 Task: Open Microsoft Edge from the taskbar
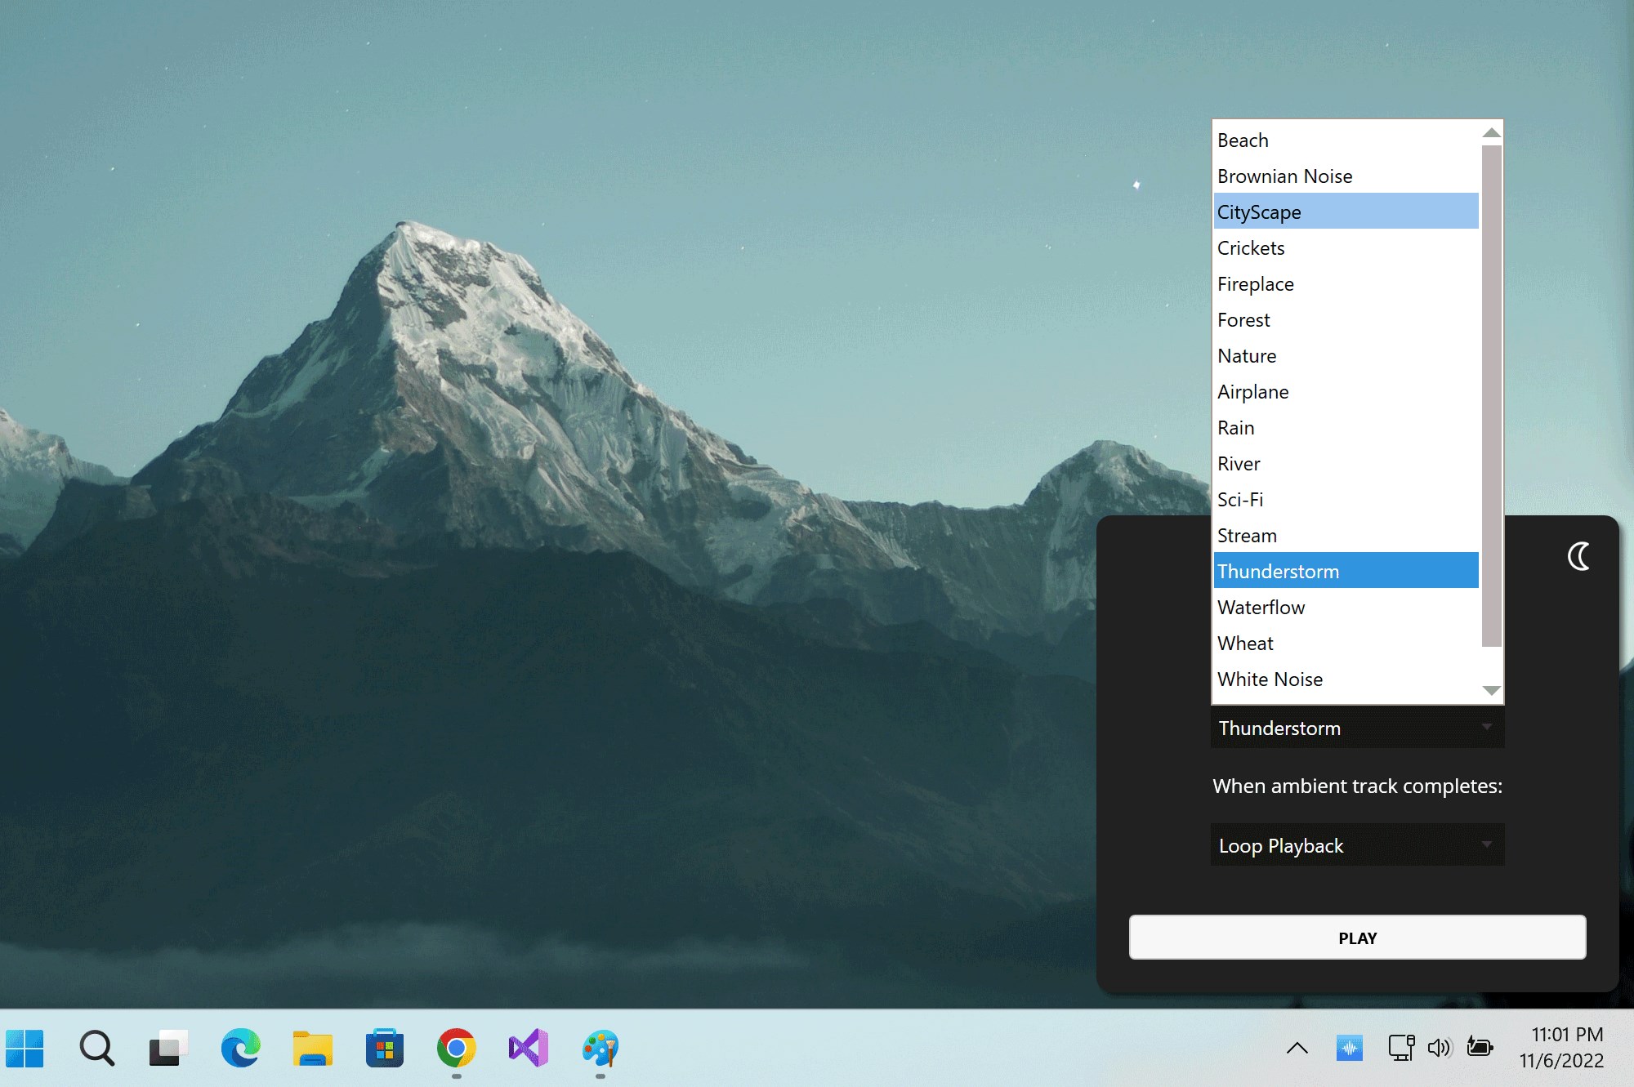click(240, 1048)
